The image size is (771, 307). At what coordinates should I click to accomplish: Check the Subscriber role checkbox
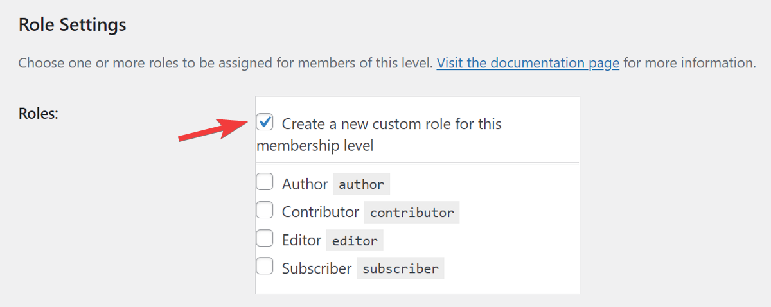coord(265,267)
